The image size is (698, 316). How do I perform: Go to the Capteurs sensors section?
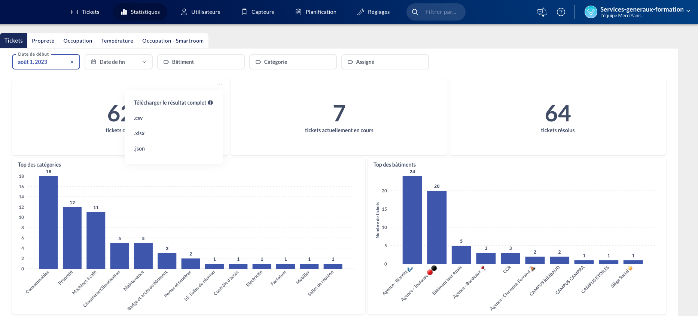(x=258, y=12)
